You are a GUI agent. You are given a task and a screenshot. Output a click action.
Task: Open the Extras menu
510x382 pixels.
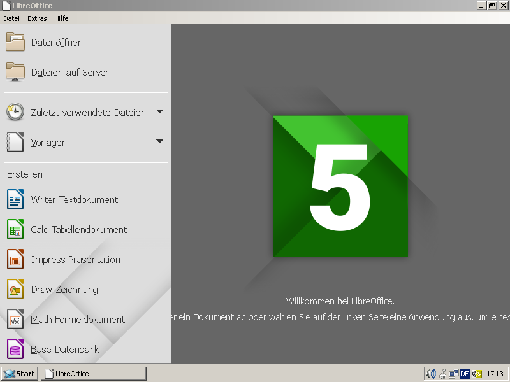tap(37, 18)
